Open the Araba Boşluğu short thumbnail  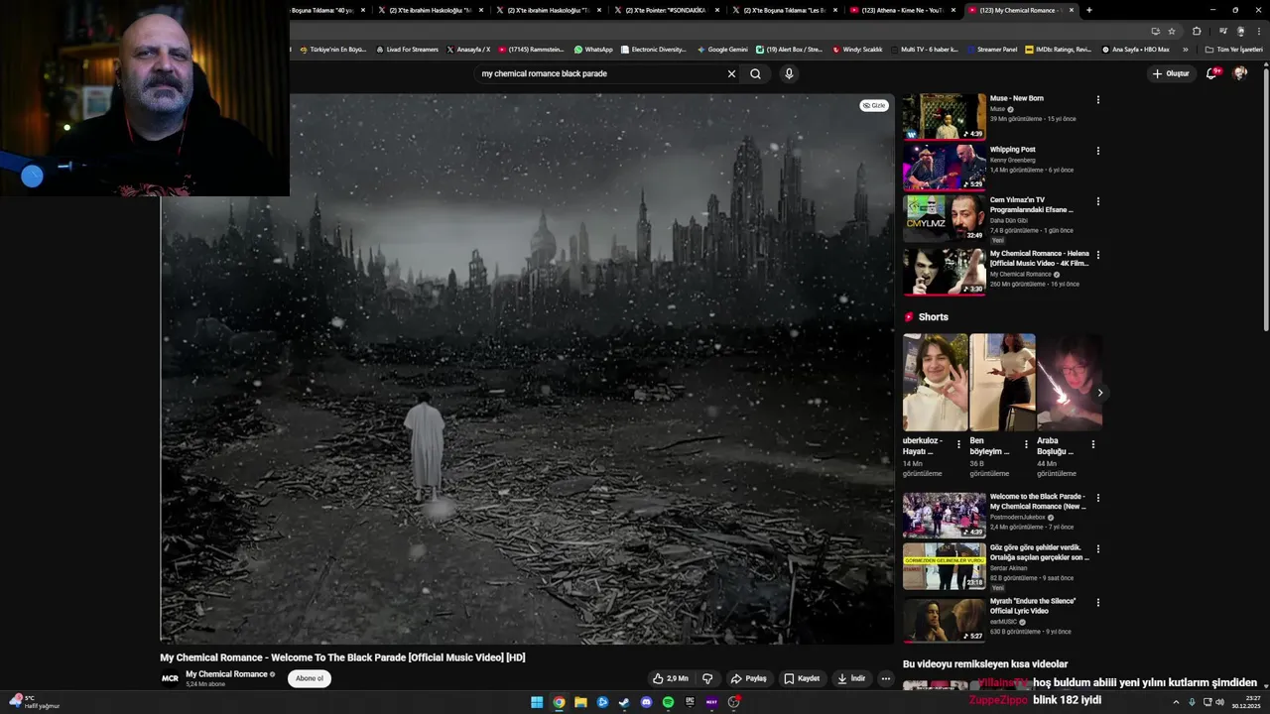(1069, 382)
